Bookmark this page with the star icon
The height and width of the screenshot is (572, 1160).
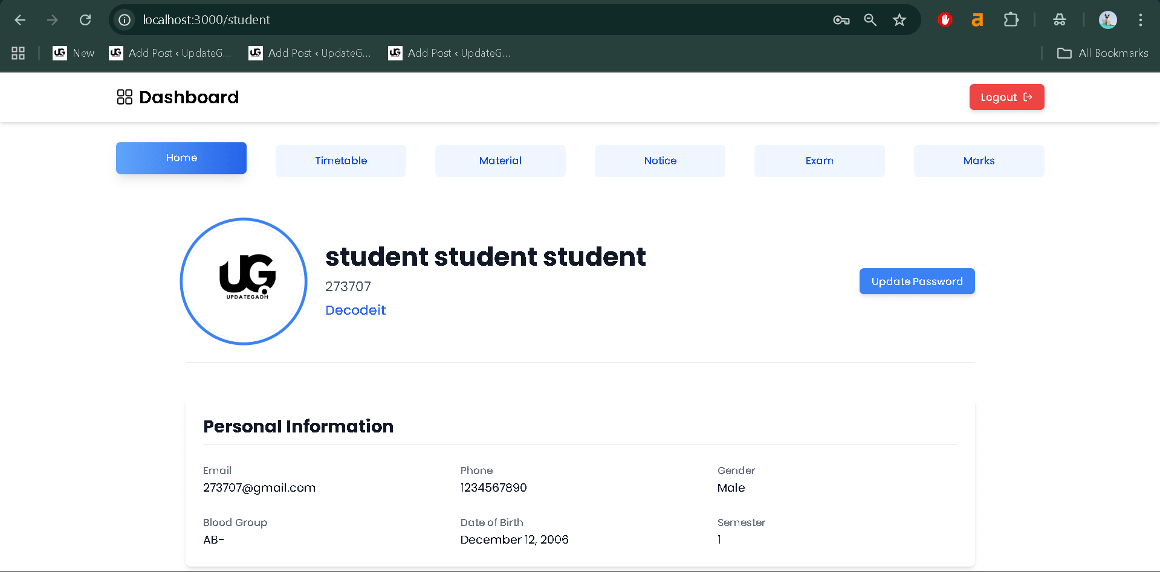click(899, 20)
